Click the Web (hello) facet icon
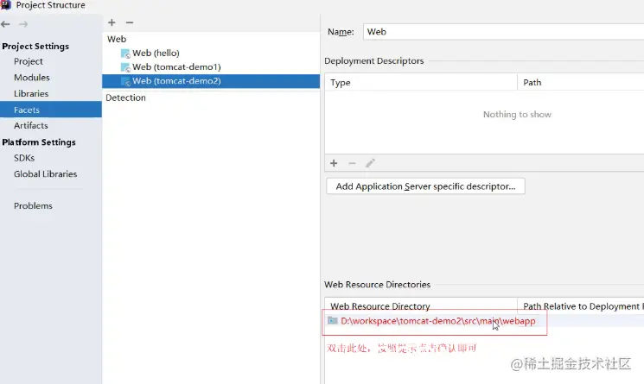Screen dimensions: 644x384 tap(125, 54)
